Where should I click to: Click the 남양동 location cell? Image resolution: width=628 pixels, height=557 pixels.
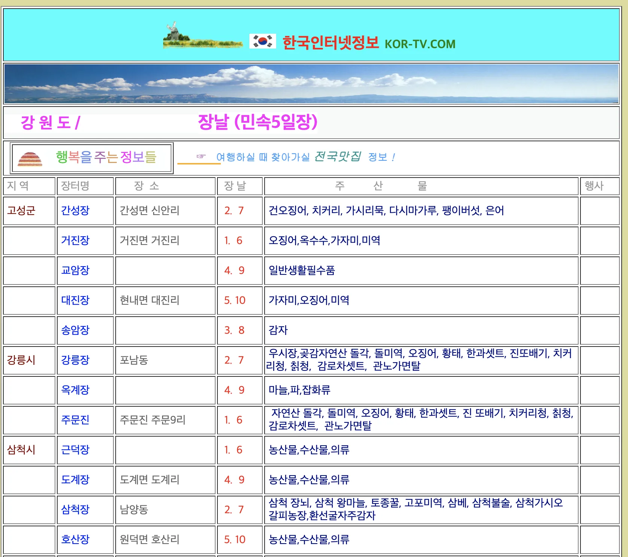[165, 510]
